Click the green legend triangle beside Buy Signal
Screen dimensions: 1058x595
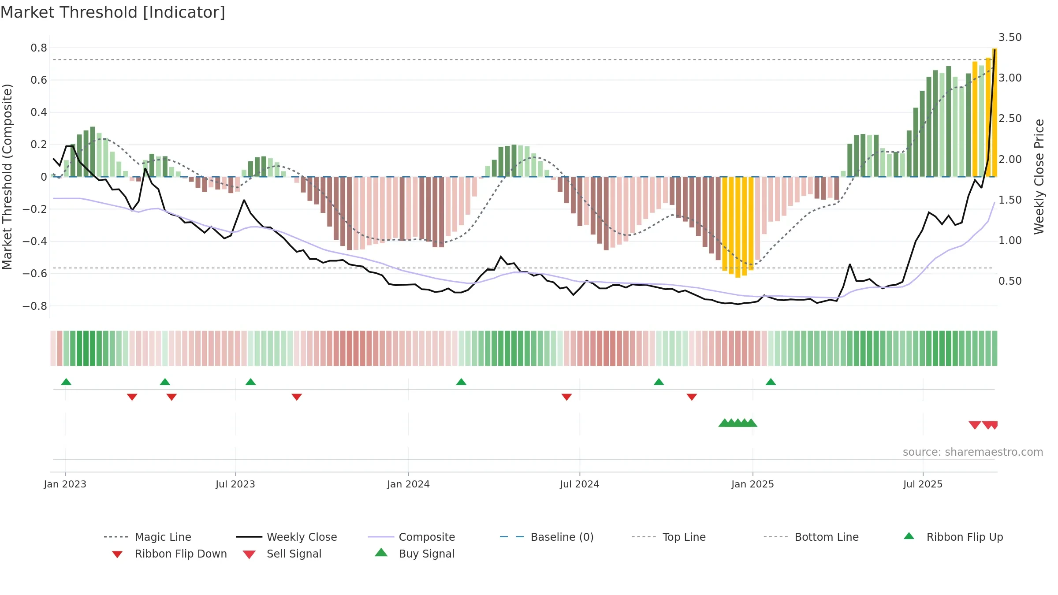(381, 552)
